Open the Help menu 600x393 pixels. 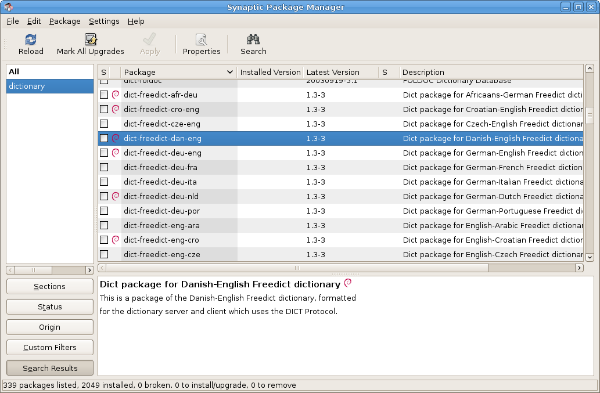coord(136,21)
